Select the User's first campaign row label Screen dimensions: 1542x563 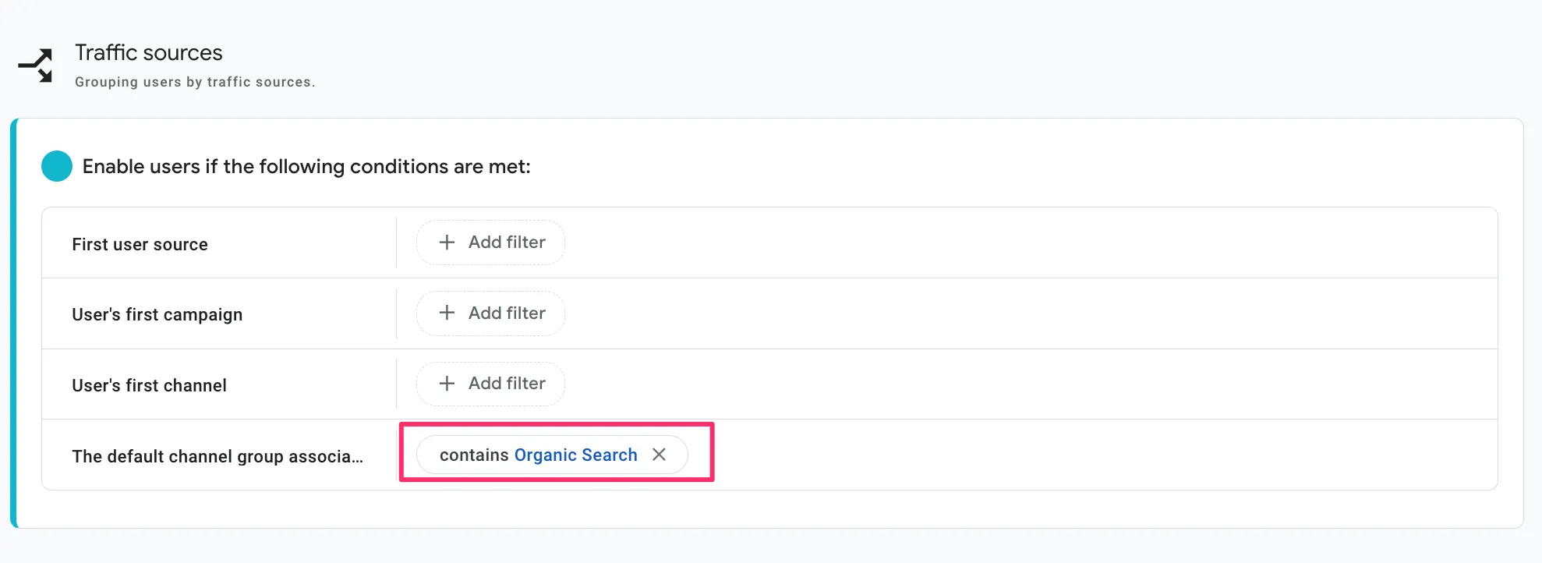(x=157, y=315)
